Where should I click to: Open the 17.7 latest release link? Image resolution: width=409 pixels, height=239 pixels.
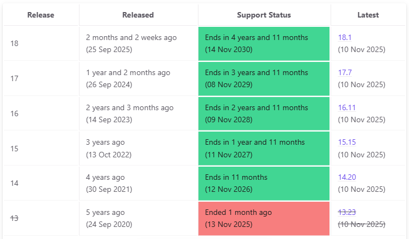click(x=345, y=73)
